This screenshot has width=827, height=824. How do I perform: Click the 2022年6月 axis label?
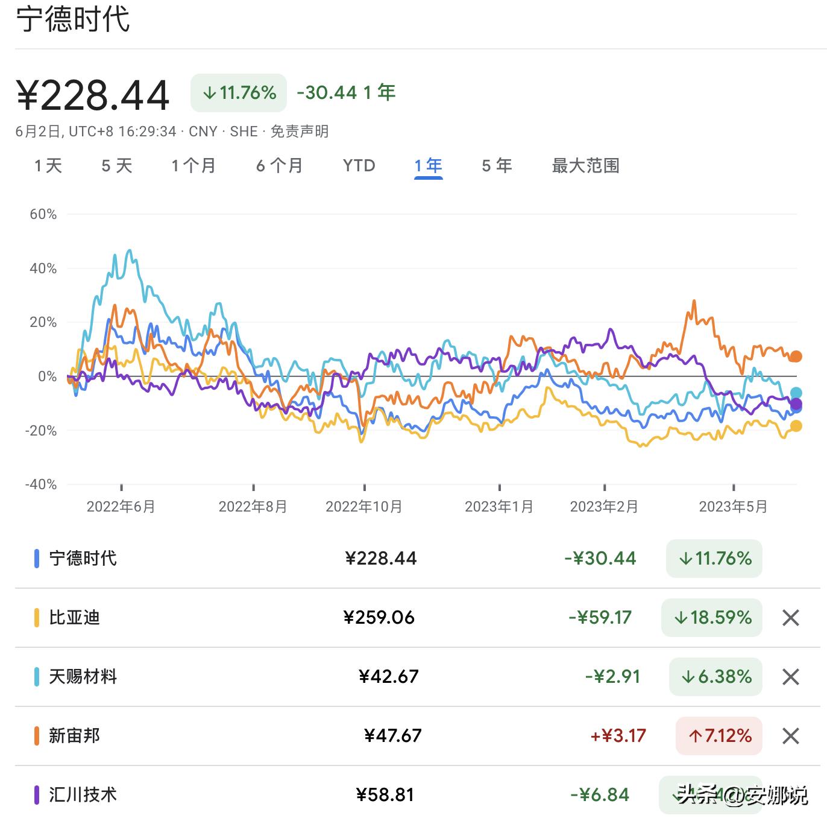pyautogui.click(x=121, y=507)
